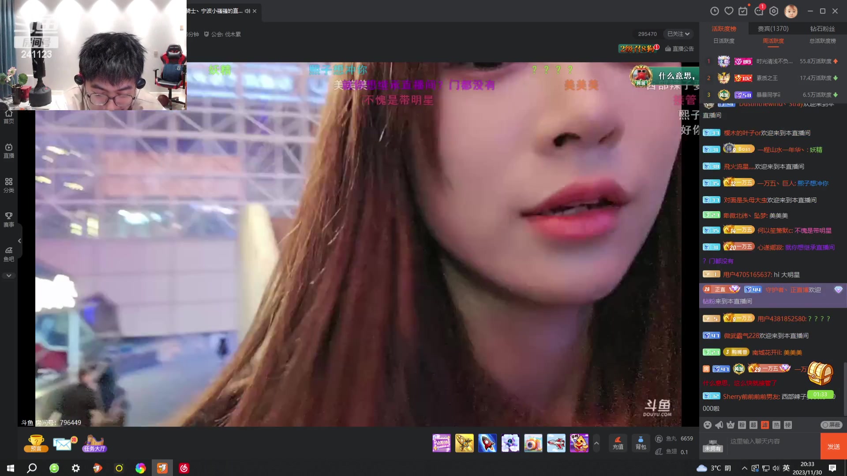
Task: Open the emoji picker above the chat box
Action: click(707, 425)
